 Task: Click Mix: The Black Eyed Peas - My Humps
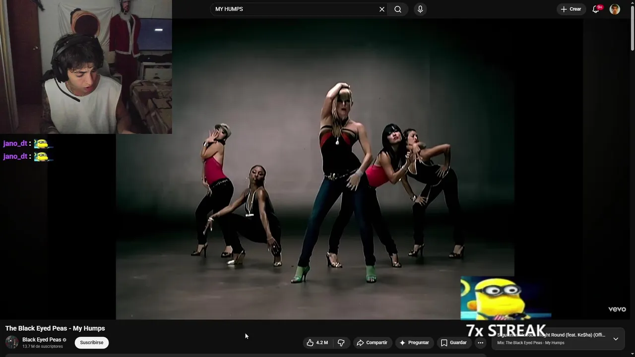(531, 343)
